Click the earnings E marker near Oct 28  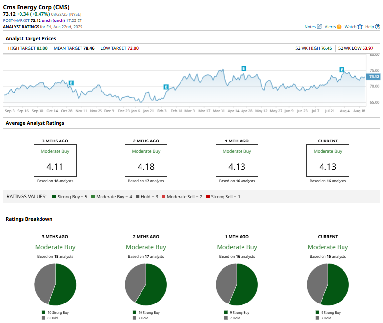pyautogui.click(x=71, y=83)
